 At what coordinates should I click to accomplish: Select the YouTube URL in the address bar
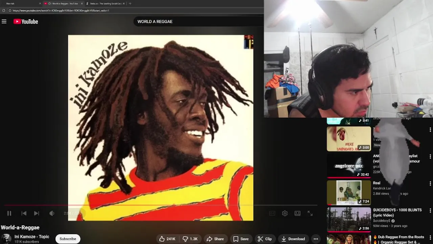[x=61, y=11]
